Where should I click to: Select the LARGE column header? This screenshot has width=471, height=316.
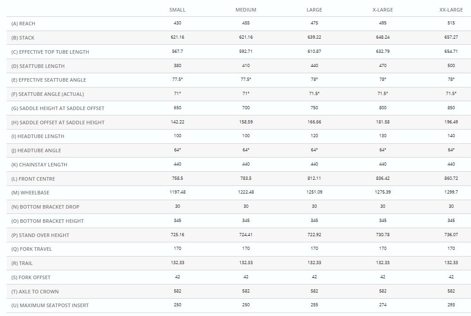tap(314, 10)
